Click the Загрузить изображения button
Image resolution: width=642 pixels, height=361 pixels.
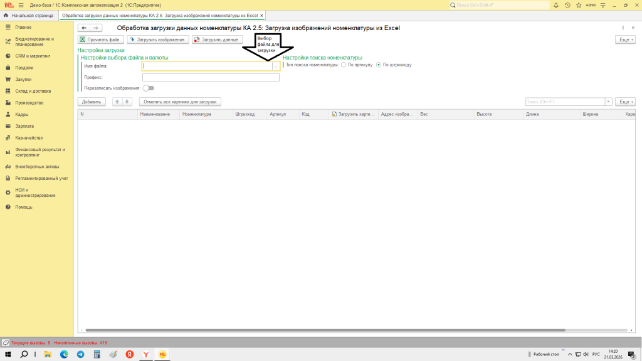(157, 39)
